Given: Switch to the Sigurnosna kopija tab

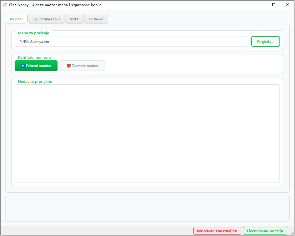Looking at the screenshot, I should point(46,19).
